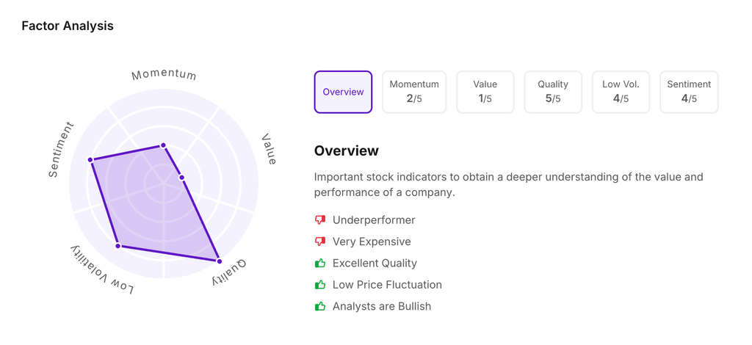Viewport: 752px width, 345px height.
Task: Select the Low Vol. 4/5 tab
Action: [621, 92]
